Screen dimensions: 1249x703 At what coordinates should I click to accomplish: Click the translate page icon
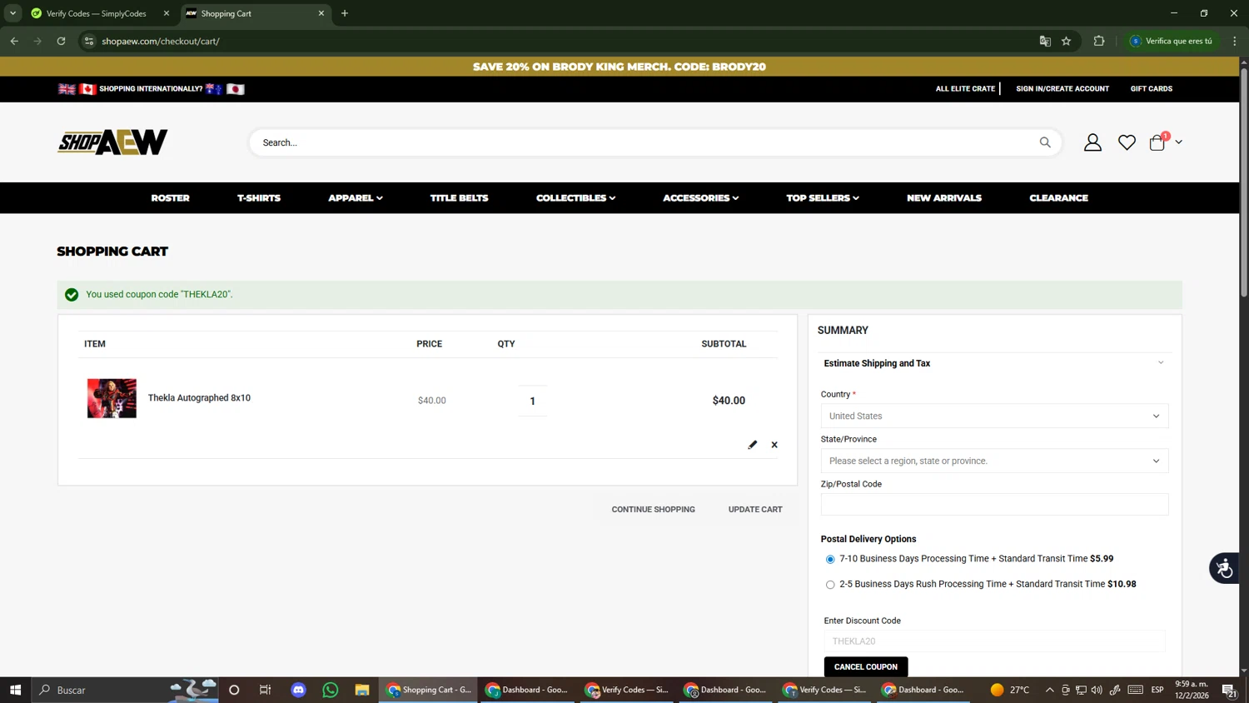(1045, 41)
